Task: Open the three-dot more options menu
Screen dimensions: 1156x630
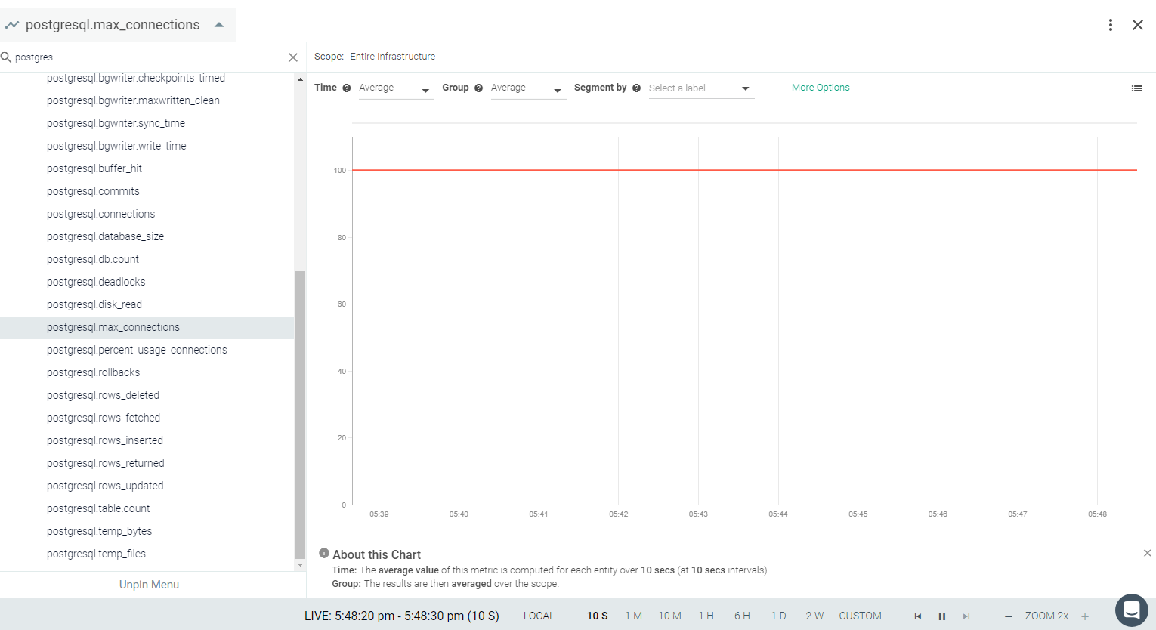Action: coord(1110,25)
